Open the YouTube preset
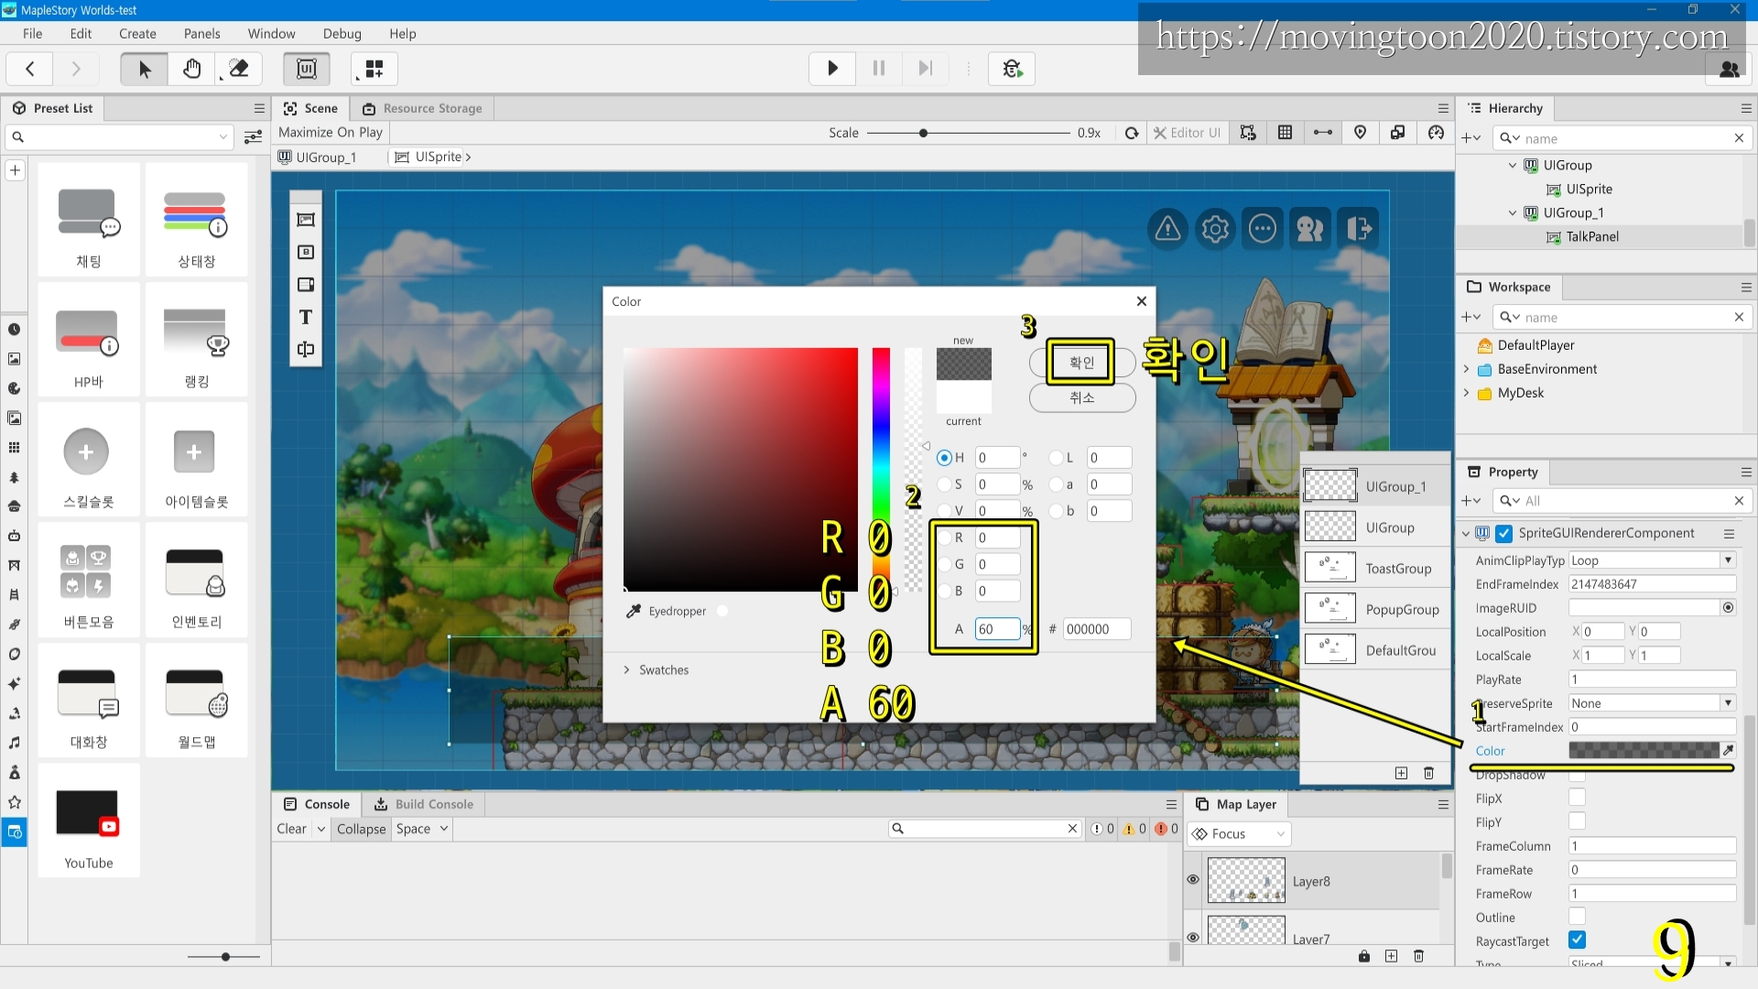This screenshot has width=1758, height=989. tap(89, 821)
